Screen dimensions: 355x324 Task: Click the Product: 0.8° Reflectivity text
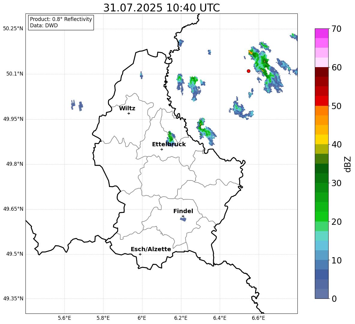[61, 19]
